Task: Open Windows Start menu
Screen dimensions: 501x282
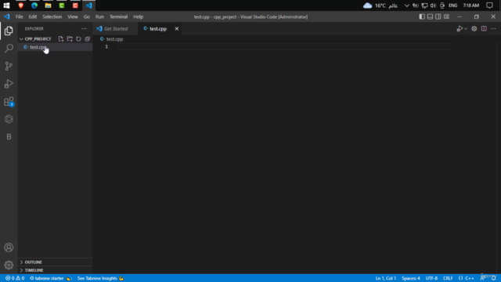Action: coord(7,5)
